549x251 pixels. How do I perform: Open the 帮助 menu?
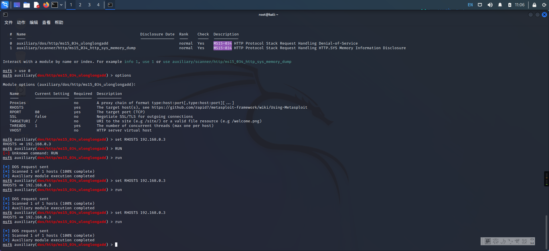59,23
